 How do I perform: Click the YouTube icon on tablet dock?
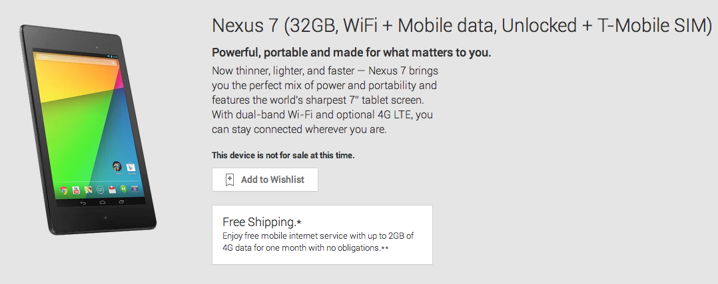77,190
